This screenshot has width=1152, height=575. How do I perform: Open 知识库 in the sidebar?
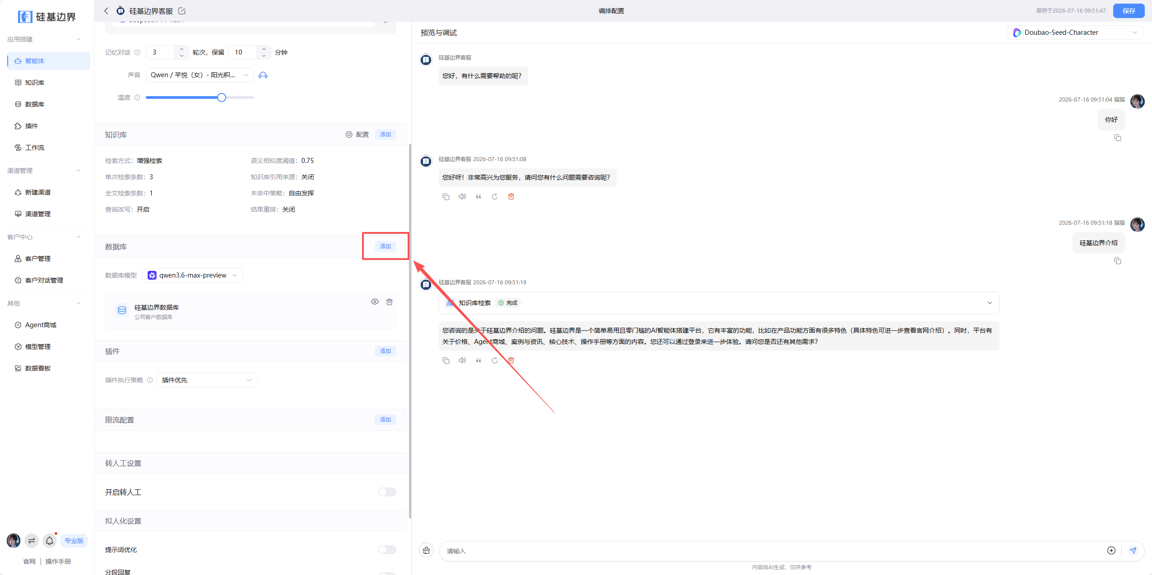(x=49, y=83)
